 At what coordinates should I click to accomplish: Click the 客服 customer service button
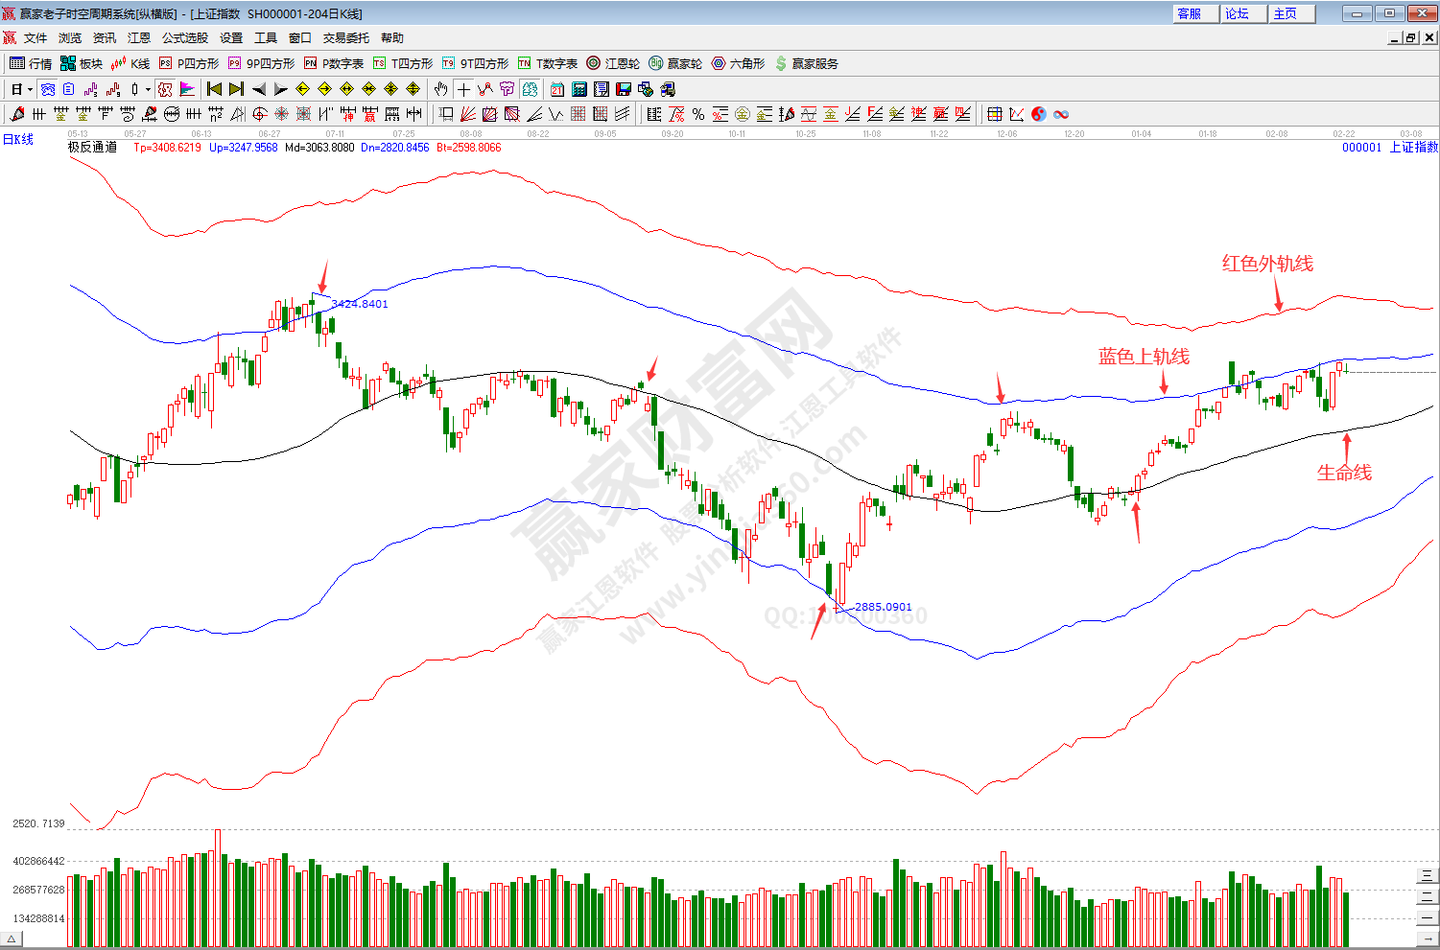(x=1190, y=13)
